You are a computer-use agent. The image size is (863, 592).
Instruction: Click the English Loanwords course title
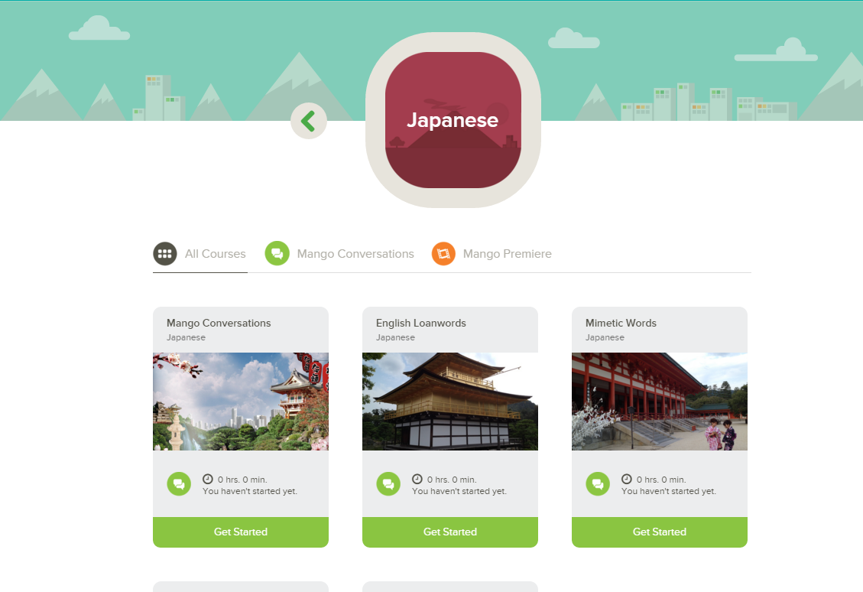point(421,324)
